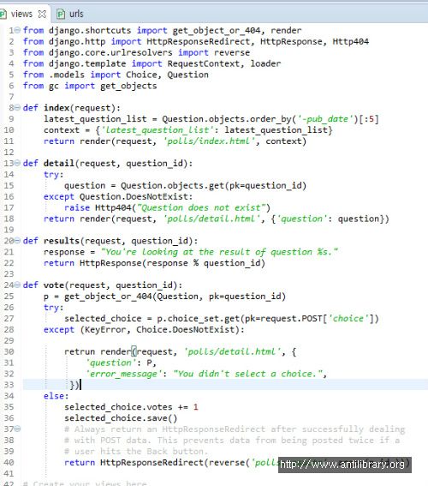Viewport: 428px width, 486px height.
Task: Click the 'results' function name
Action: click(x=62, y=241)
